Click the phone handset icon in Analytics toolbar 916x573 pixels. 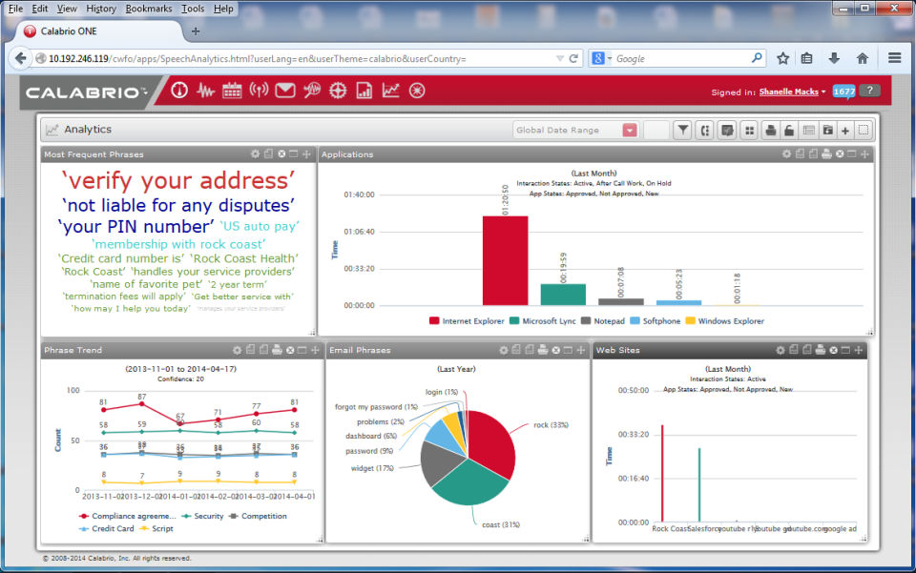(705, 130)
